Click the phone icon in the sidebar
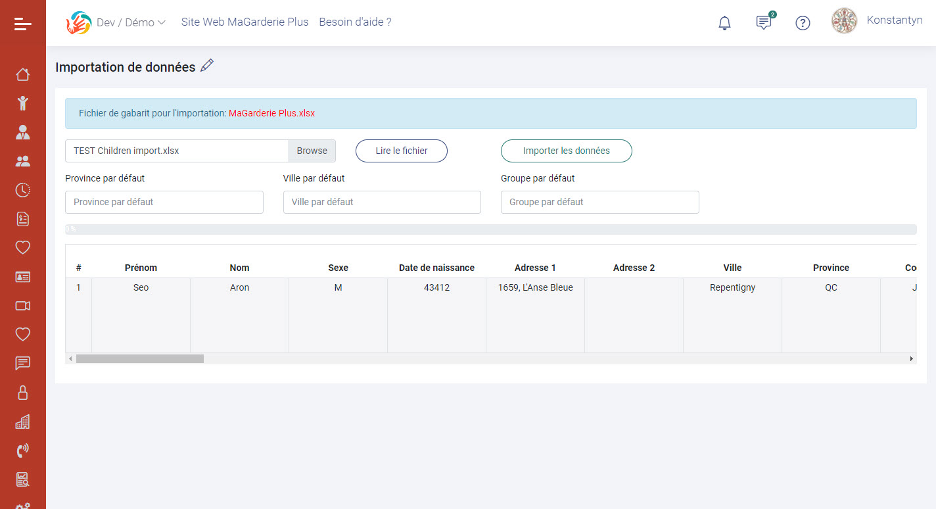Image resolution: width=936 pixels, height=509 pixels. point(22,450)
